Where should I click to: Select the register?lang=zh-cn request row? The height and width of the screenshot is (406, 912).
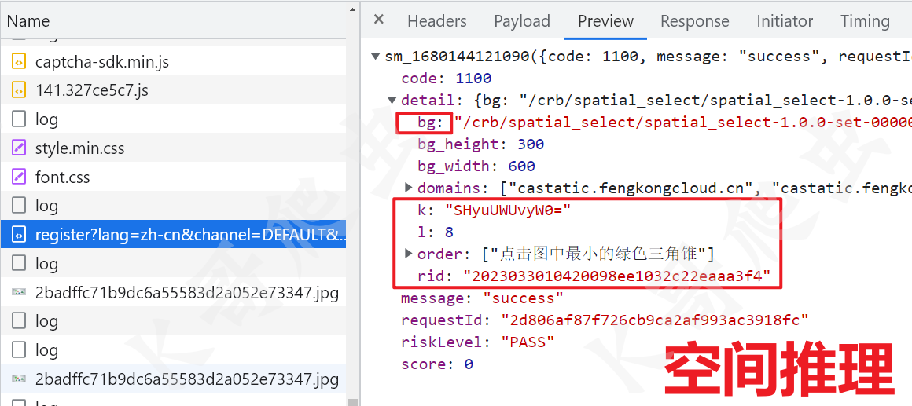pyautogui.click(x=173, y=235)
